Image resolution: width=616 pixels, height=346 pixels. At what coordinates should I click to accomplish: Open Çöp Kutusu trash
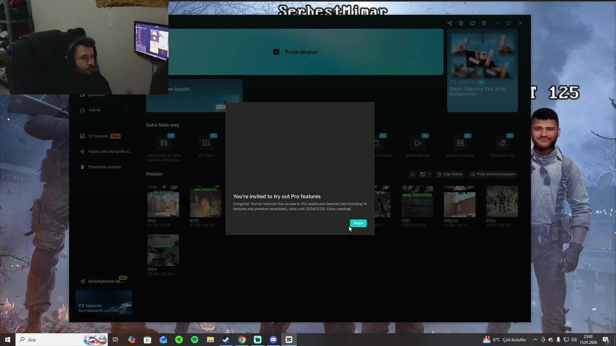(450, 174)
